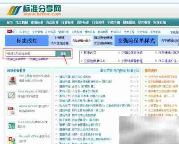
Task: Open 书籍手册 in the navigation bar
Action: (114, 22)
